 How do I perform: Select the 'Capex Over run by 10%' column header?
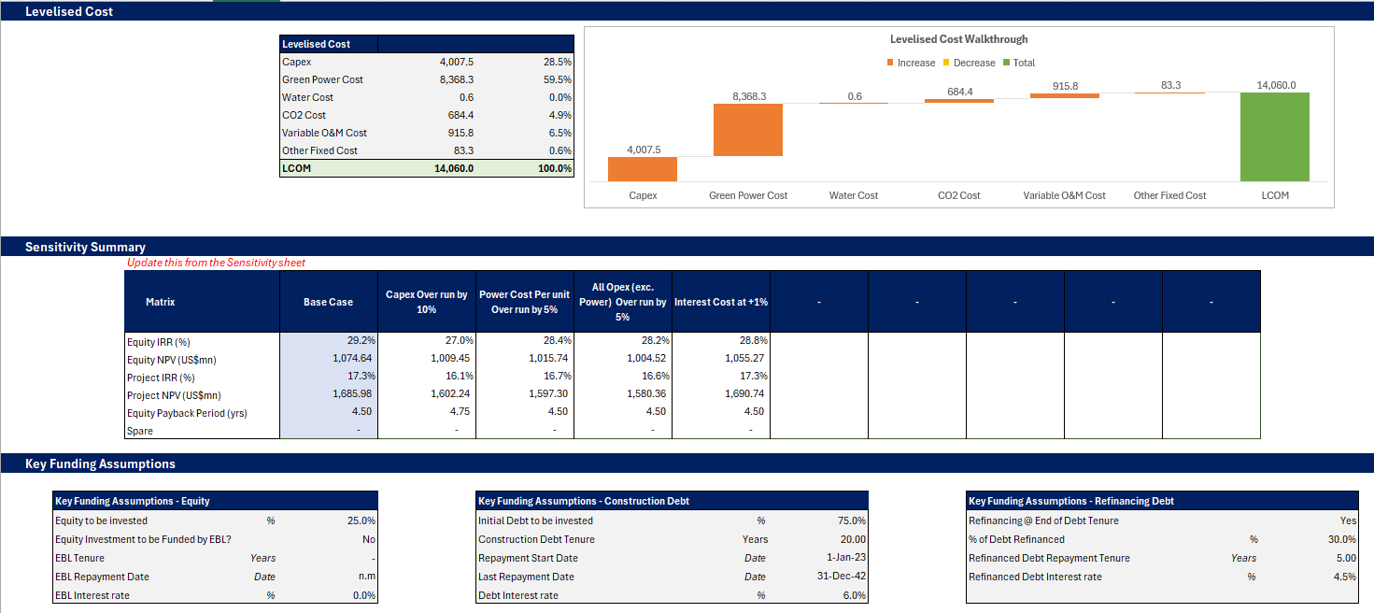pos(426,302)
